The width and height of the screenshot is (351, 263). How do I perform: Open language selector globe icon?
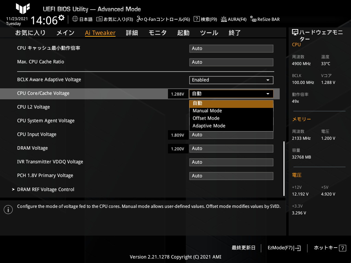(x=75, y=19)
